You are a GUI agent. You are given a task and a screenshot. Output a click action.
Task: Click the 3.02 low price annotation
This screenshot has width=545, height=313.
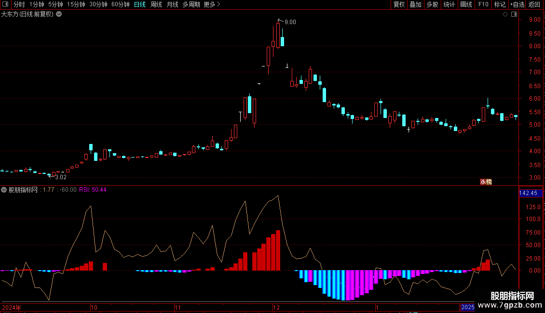coord(61,177)
